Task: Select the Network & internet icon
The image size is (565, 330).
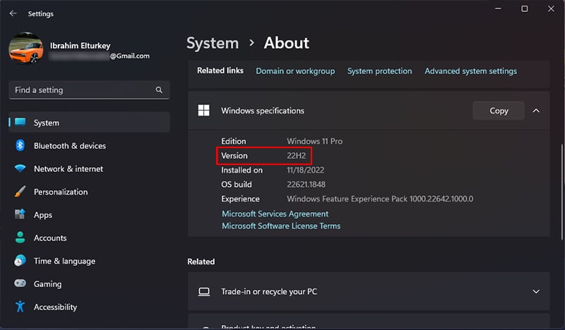Action: [20, 169]
